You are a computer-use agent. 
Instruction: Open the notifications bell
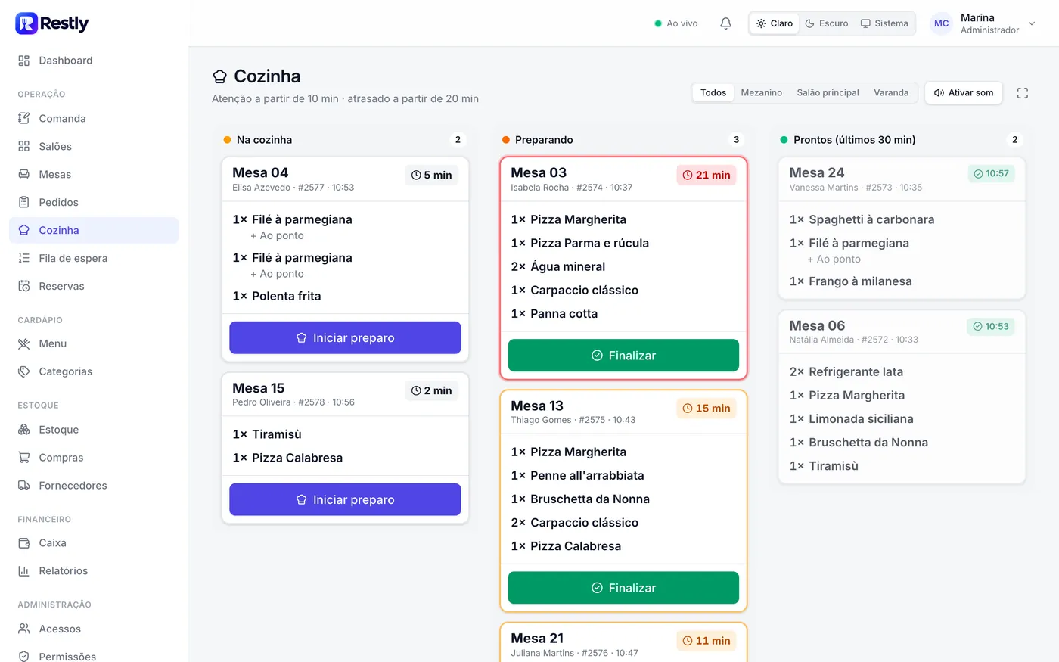(x=725, y=23)
